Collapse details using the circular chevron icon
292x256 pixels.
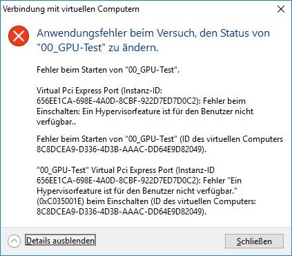[x=14, y=241]
